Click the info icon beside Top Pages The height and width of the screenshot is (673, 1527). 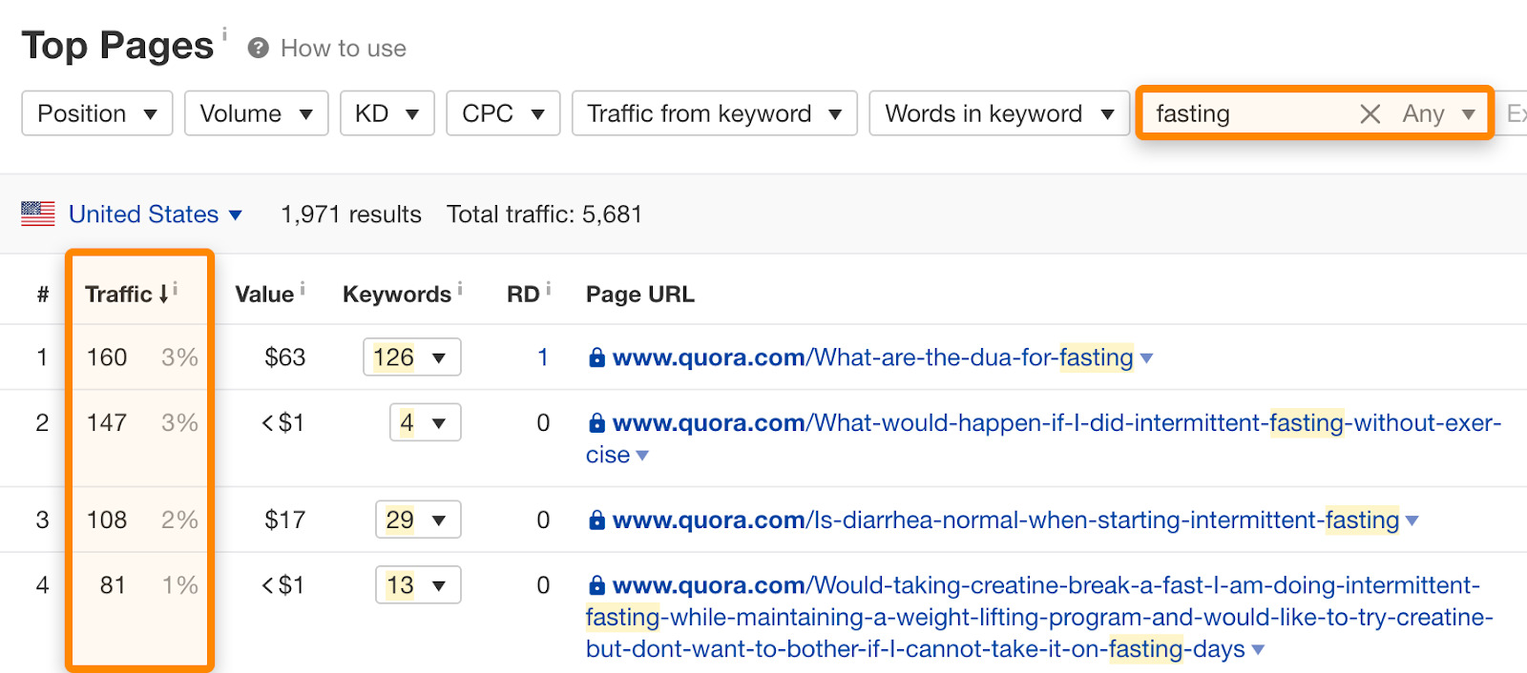click(224, 34)
